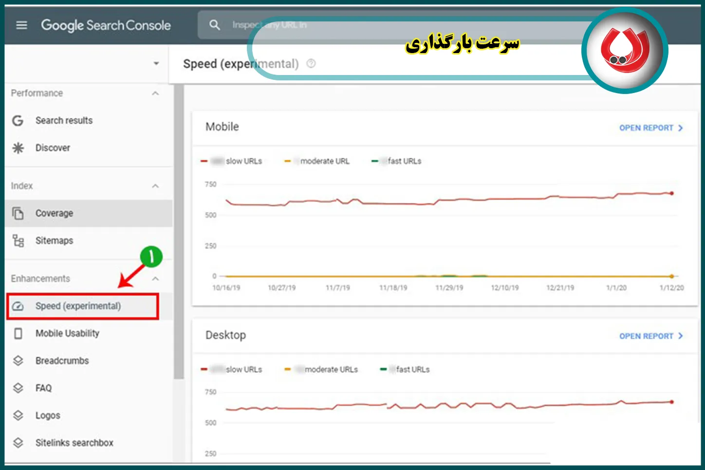Click the Speed (experimental) page title
Image resolution: width=705 pixels, height=470 pixels.
click(x=241, y=64)
